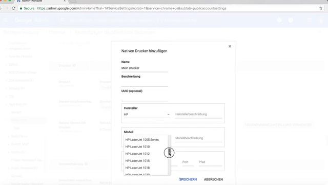Click the Secure padlock indicator

point(27,8)
